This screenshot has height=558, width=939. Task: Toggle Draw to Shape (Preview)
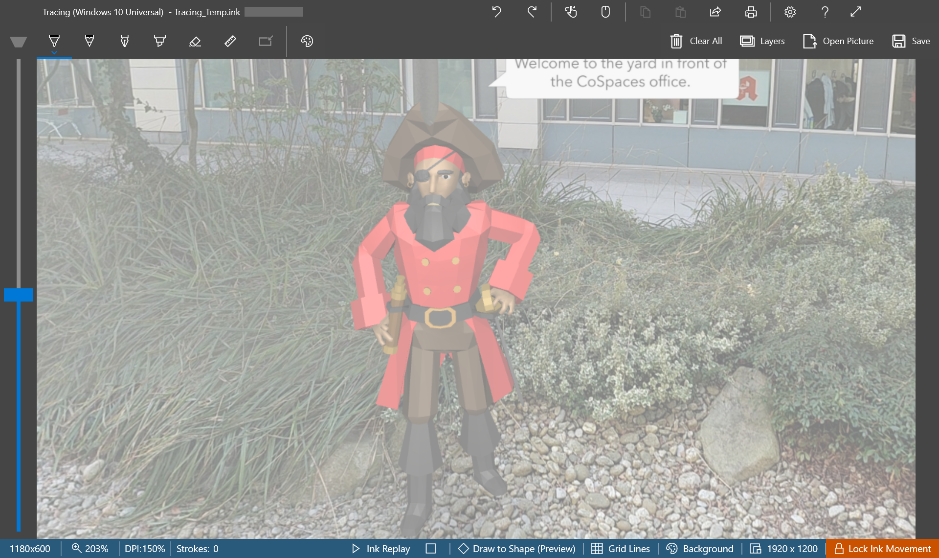pos(517,549)
